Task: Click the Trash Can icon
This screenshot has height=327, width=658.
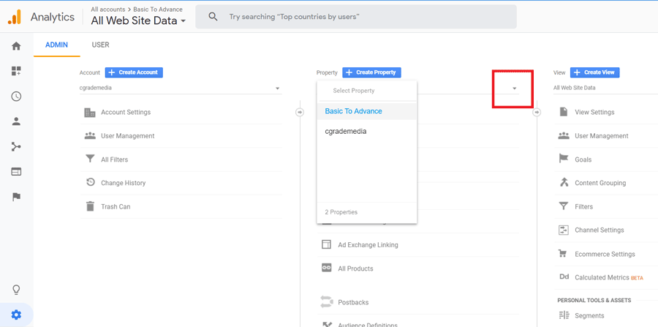Action: coord(90,206)
